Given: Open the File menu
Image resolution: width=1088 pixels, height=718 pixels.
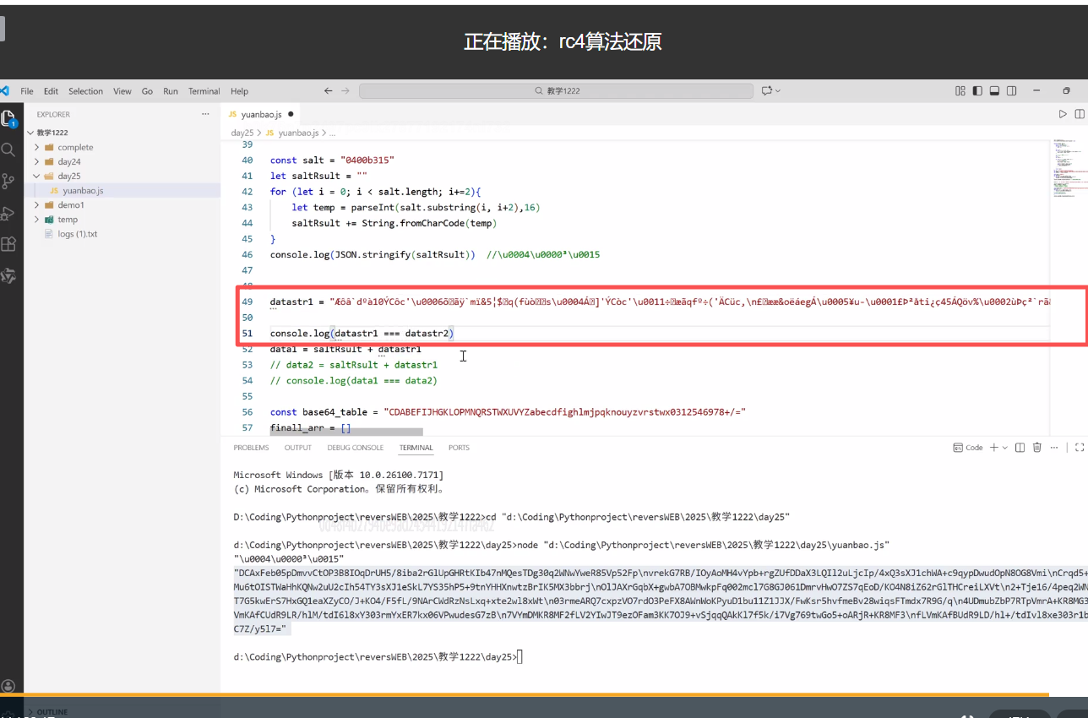Looking at the screenshot, I should 27,91.
